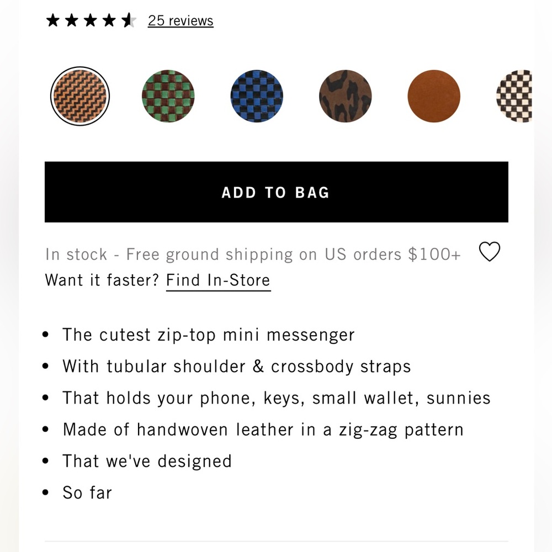Click the half-filled fifth rating star
Viewport: 552px width, 552px height.
point(129,21)
